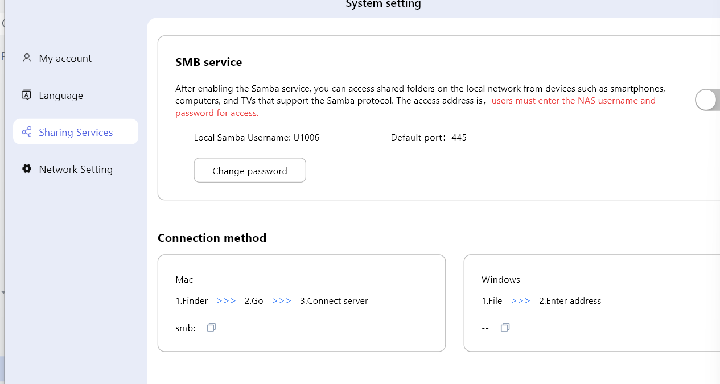Go to the Network Setting section
The height and width of the screenshot is (384, 720).
point(76,170)
